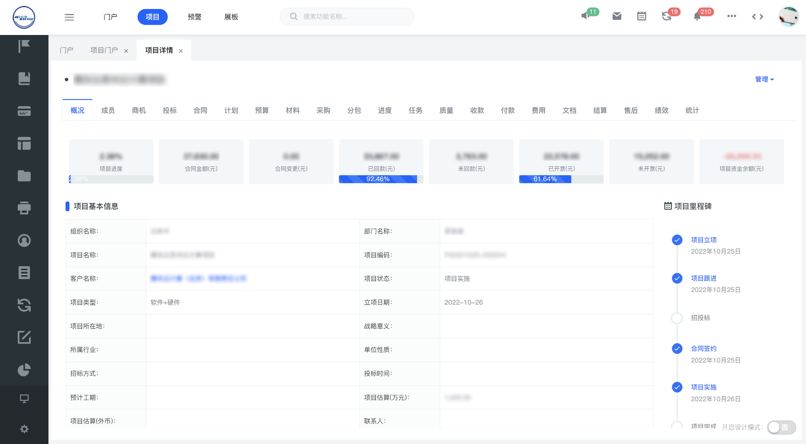Open the calendar icon in header
806x444 pixels.
[x=641, y=16]
